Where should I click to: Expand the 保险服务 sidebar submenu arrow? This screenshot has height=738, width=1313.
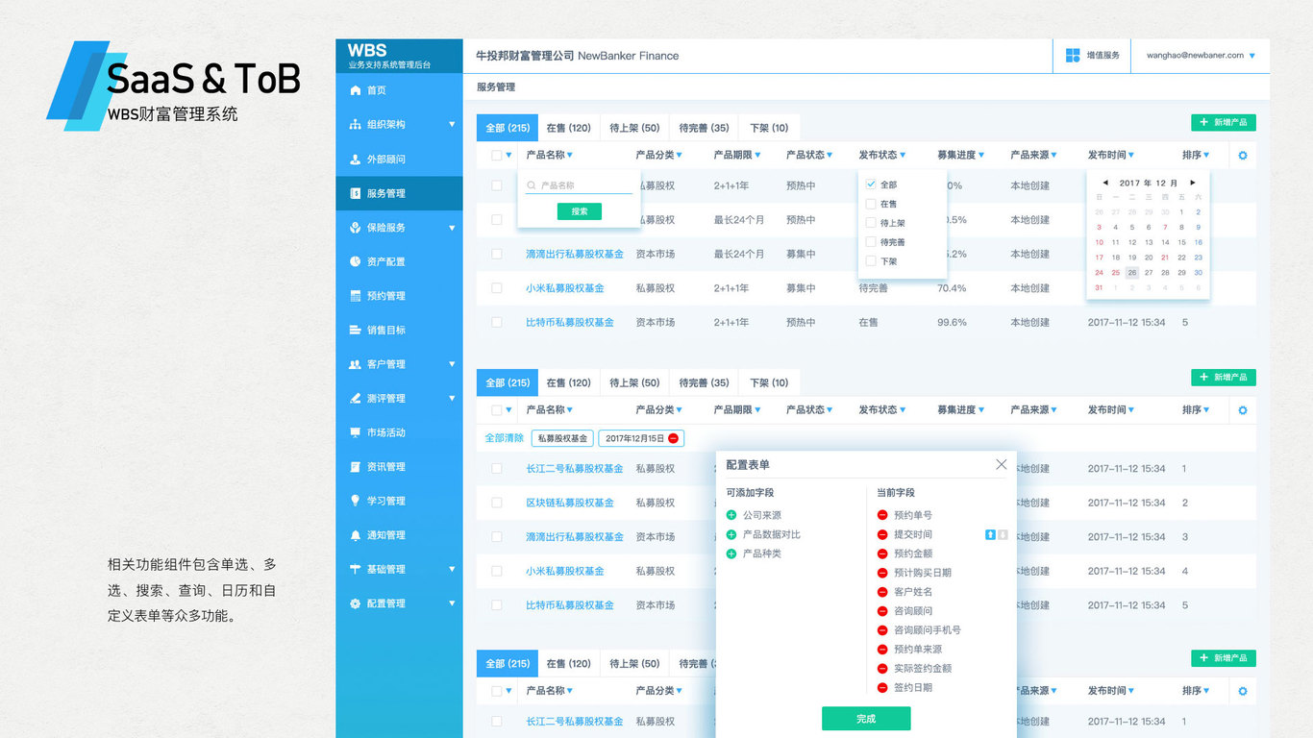click(x=452, y=228)
